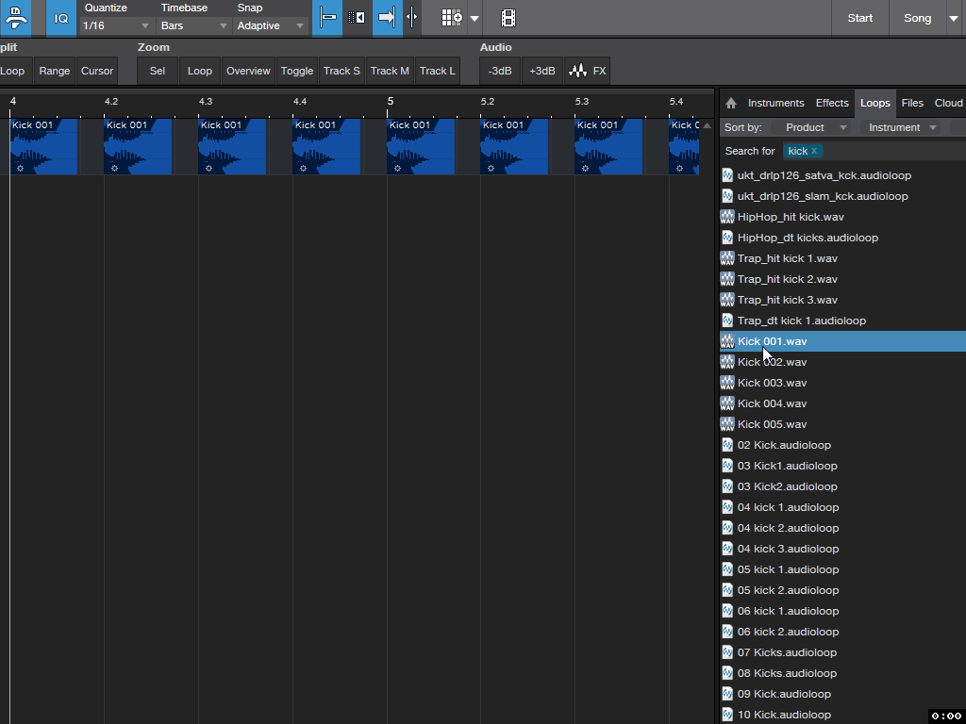Open the Sort by Instrument dropdown
The height and width of the screenshot is (724, 966).
coord(901,127)
